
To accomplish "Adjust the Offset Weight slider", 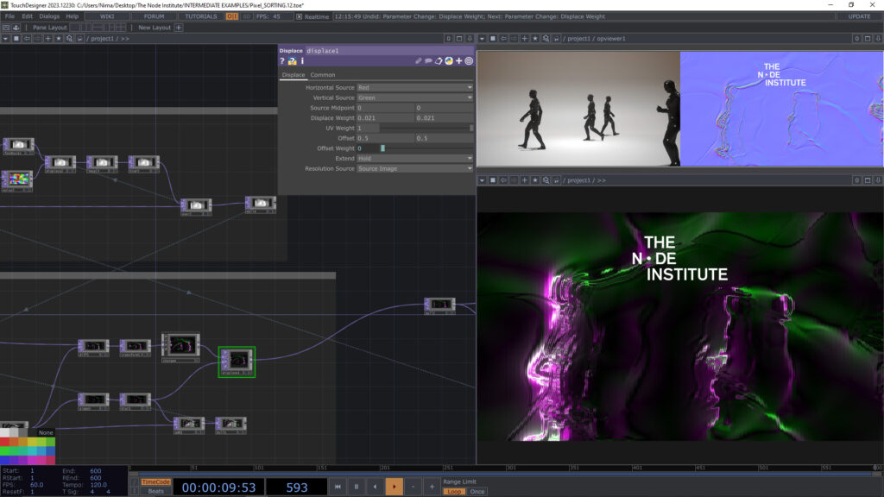I will (x=382, y=148).
